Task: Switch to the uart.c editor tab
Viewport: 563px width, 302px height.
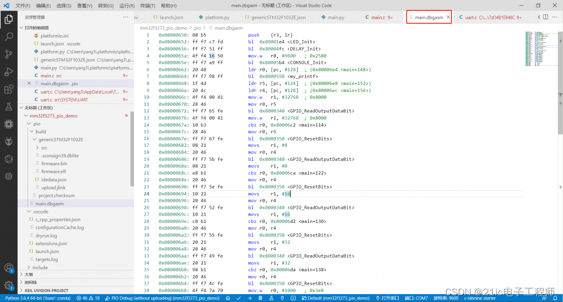Action: [490, 17]
